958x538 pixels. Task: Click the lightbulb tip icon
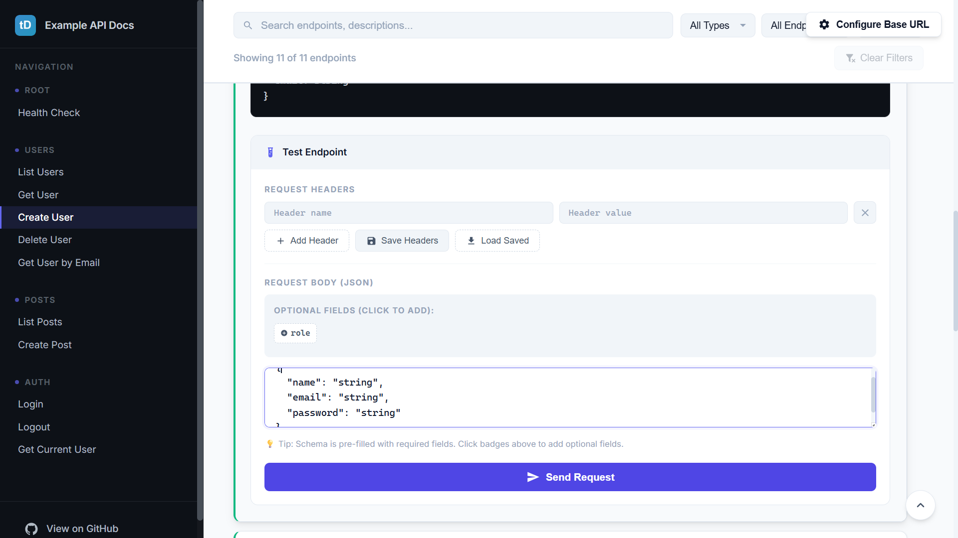[x=270, y=444]
